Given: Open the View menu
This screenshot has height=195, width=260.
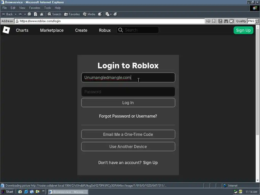Looking at the screenshot, I should click(x=22, y=8).
